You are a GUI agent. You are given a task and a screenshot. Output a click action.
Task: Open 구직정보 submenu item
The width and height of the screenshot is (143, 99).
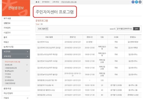click(x=8, y=77)
